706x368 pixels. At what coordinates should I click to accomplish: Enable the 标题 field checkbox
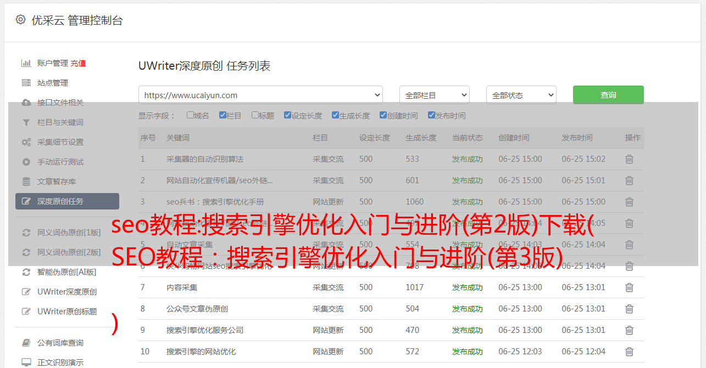pos(255,115)
